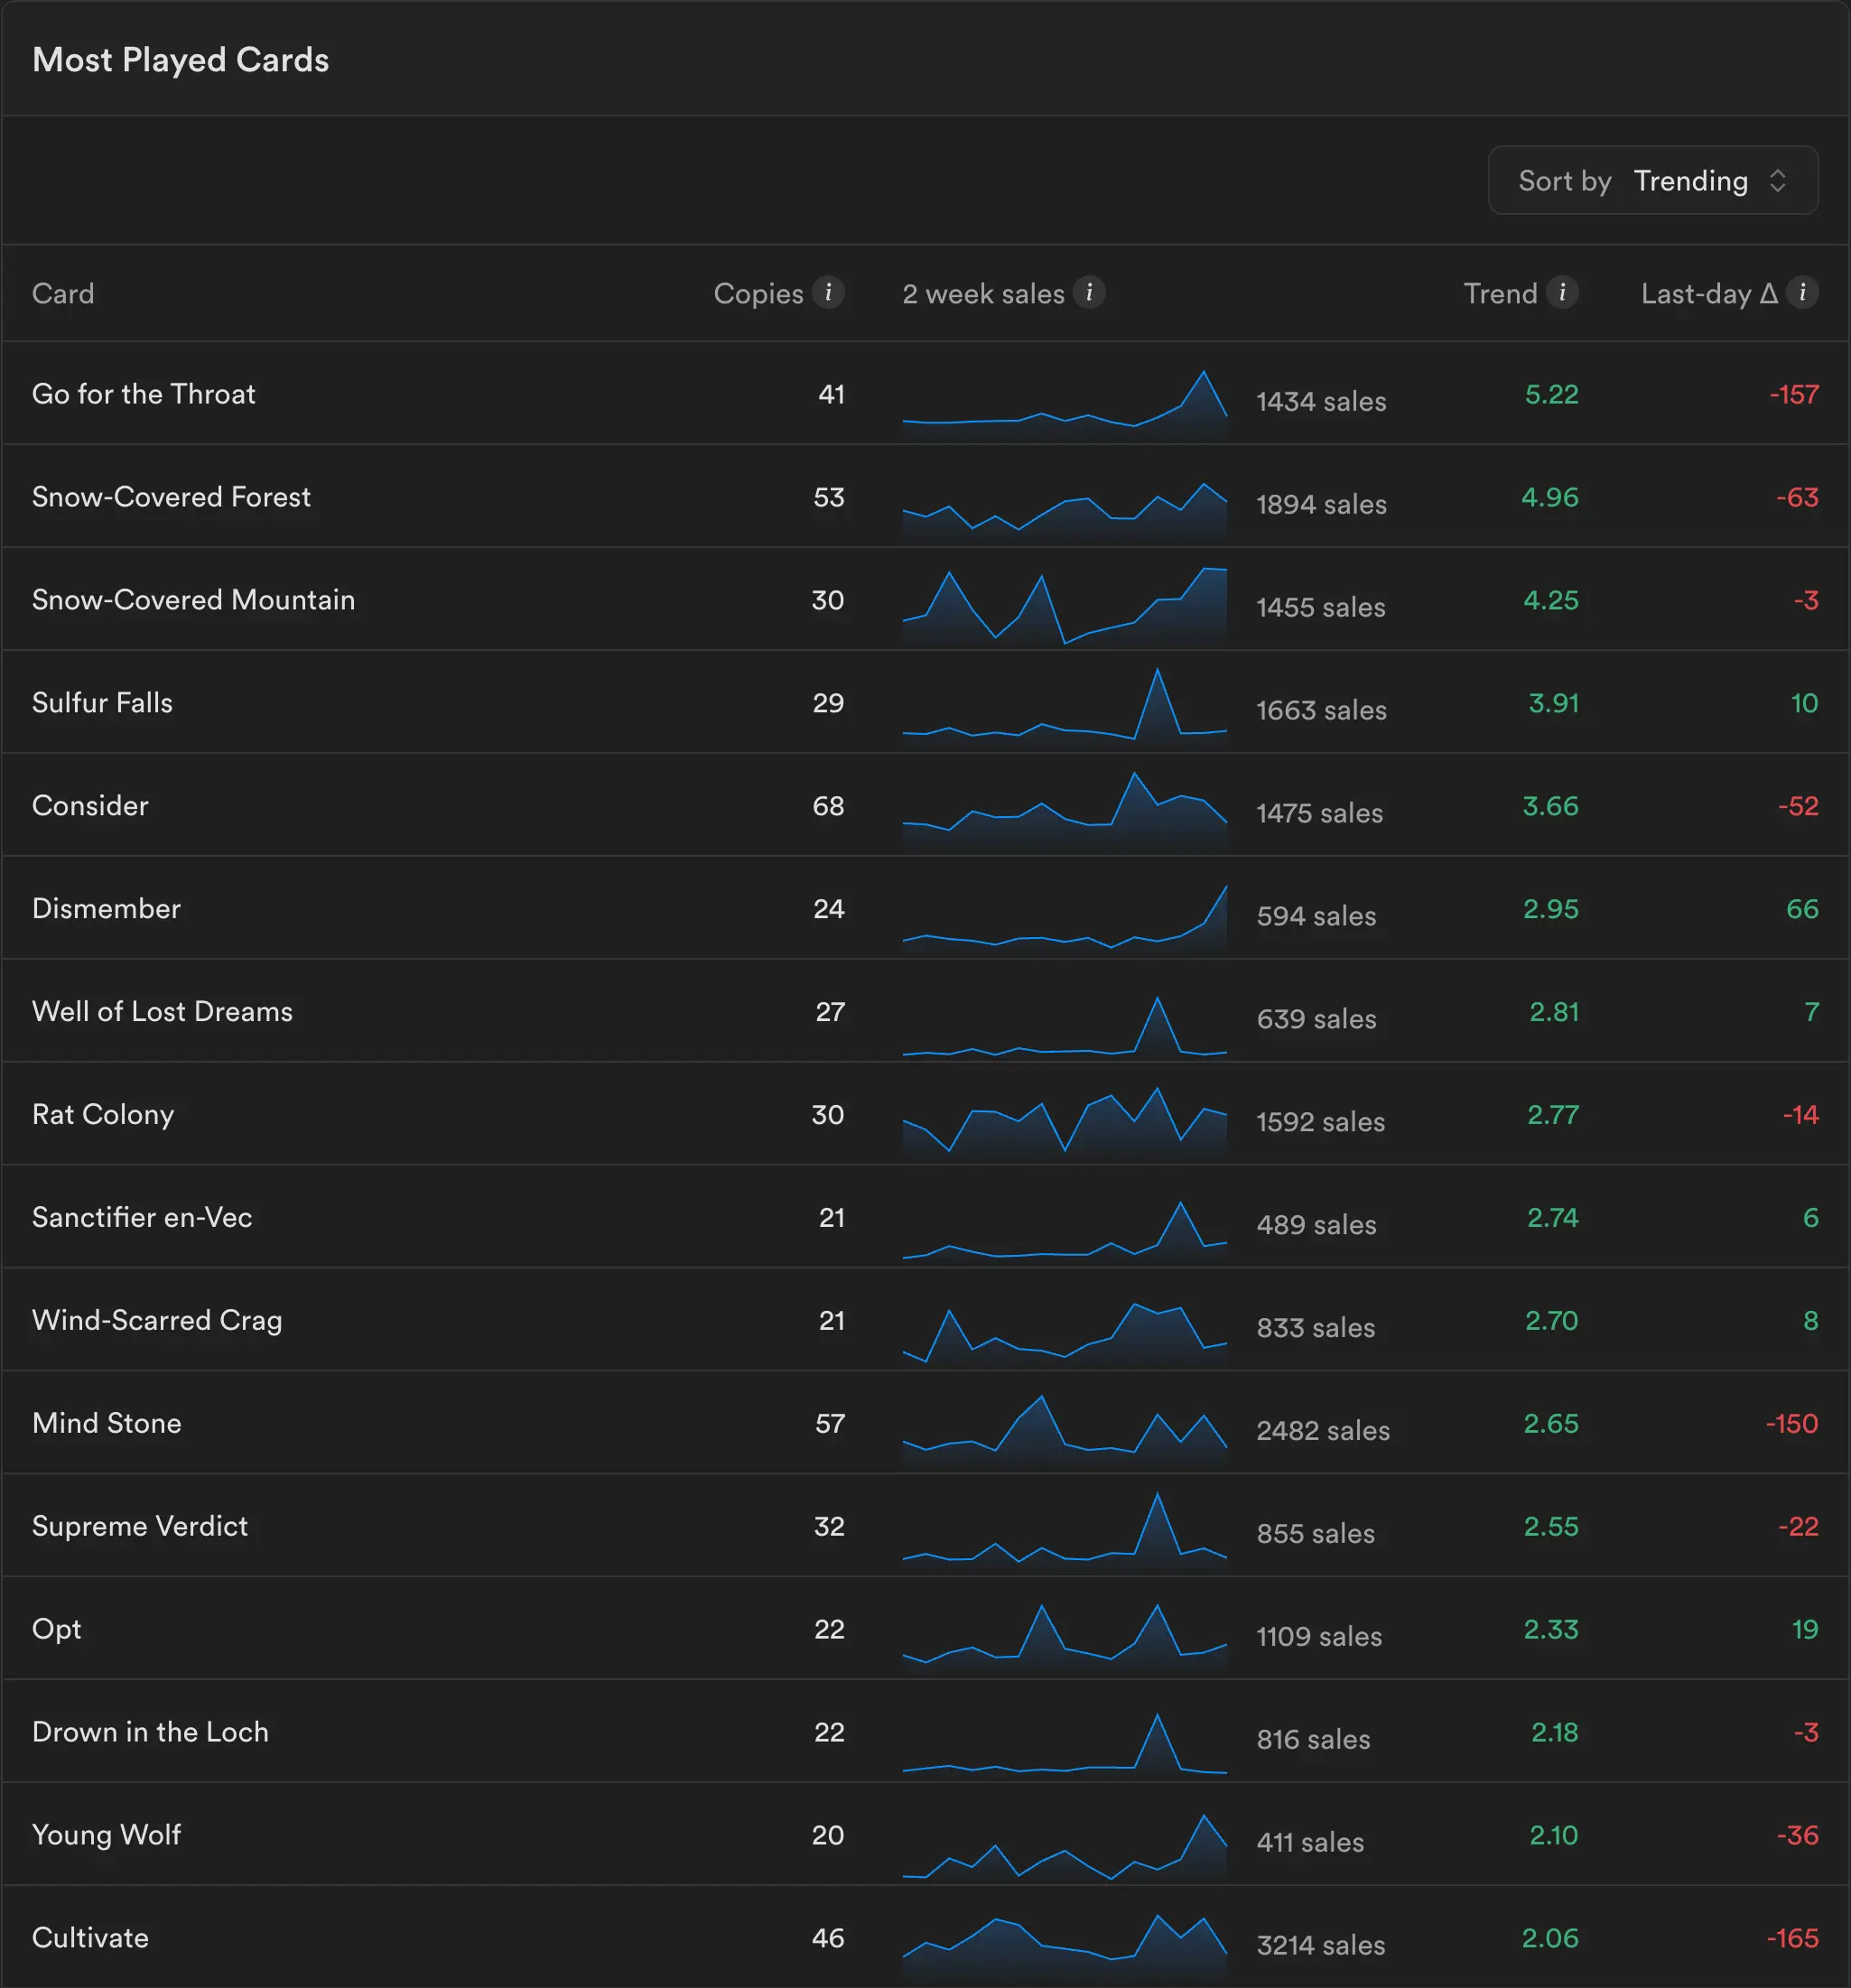Select Mind Stone card name
1851x1988 pixels.
[107, 1423]
